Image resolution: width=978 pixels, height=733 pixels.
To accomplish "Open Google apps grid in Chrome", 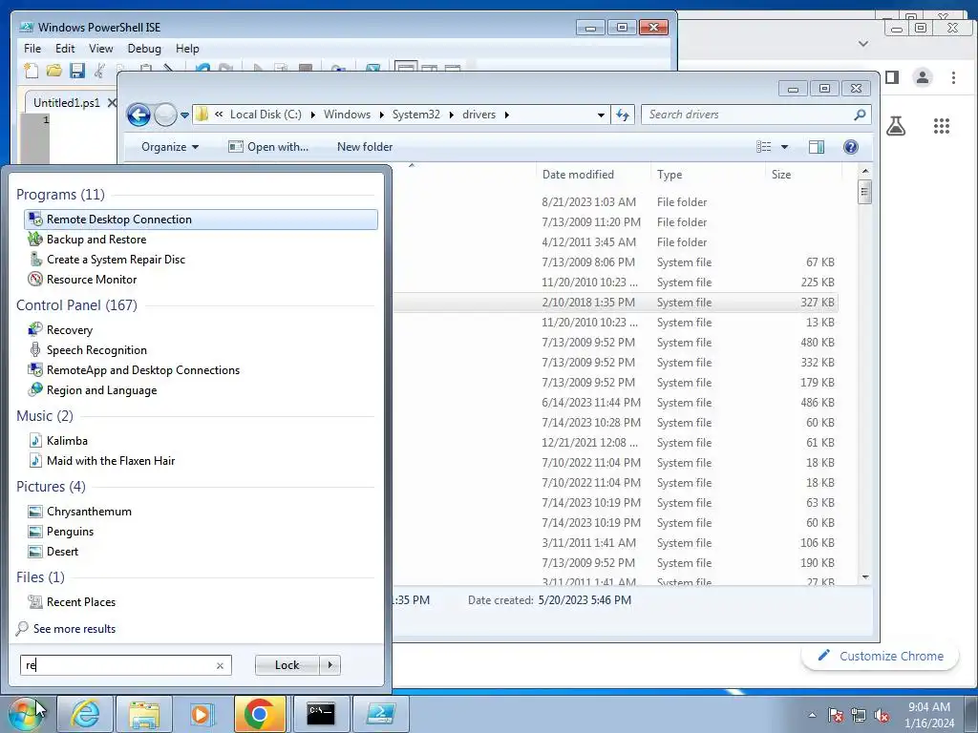I will 941,126.
